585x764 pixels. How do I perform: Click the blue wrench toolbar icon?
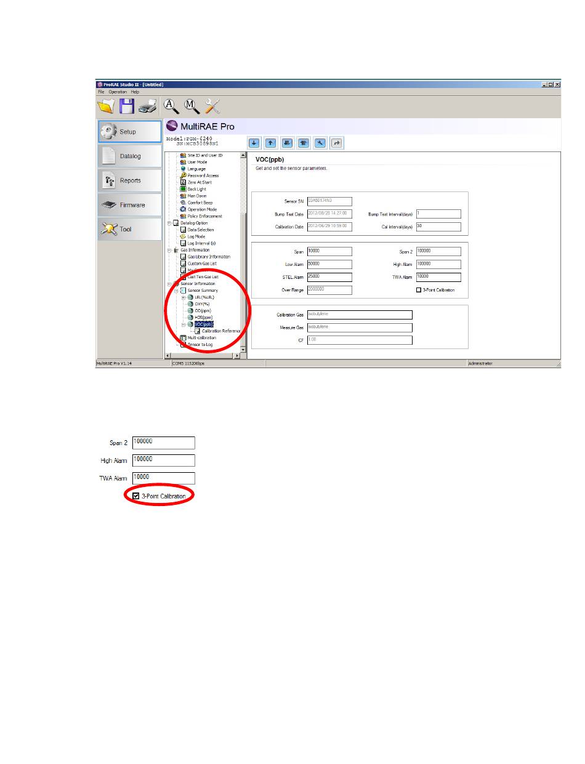point(320,143)
